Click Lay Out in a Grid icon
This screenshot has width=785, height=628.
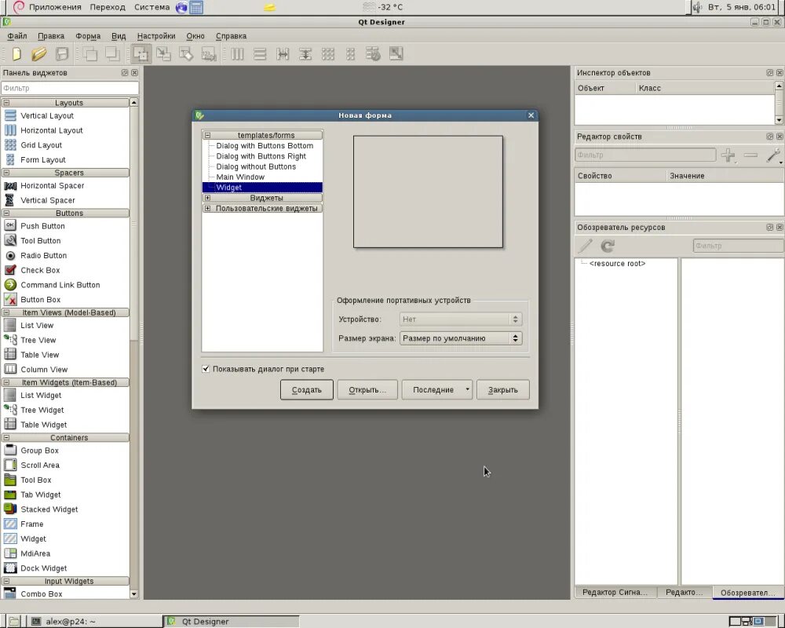pyautogui.click(x=328, y=53)
